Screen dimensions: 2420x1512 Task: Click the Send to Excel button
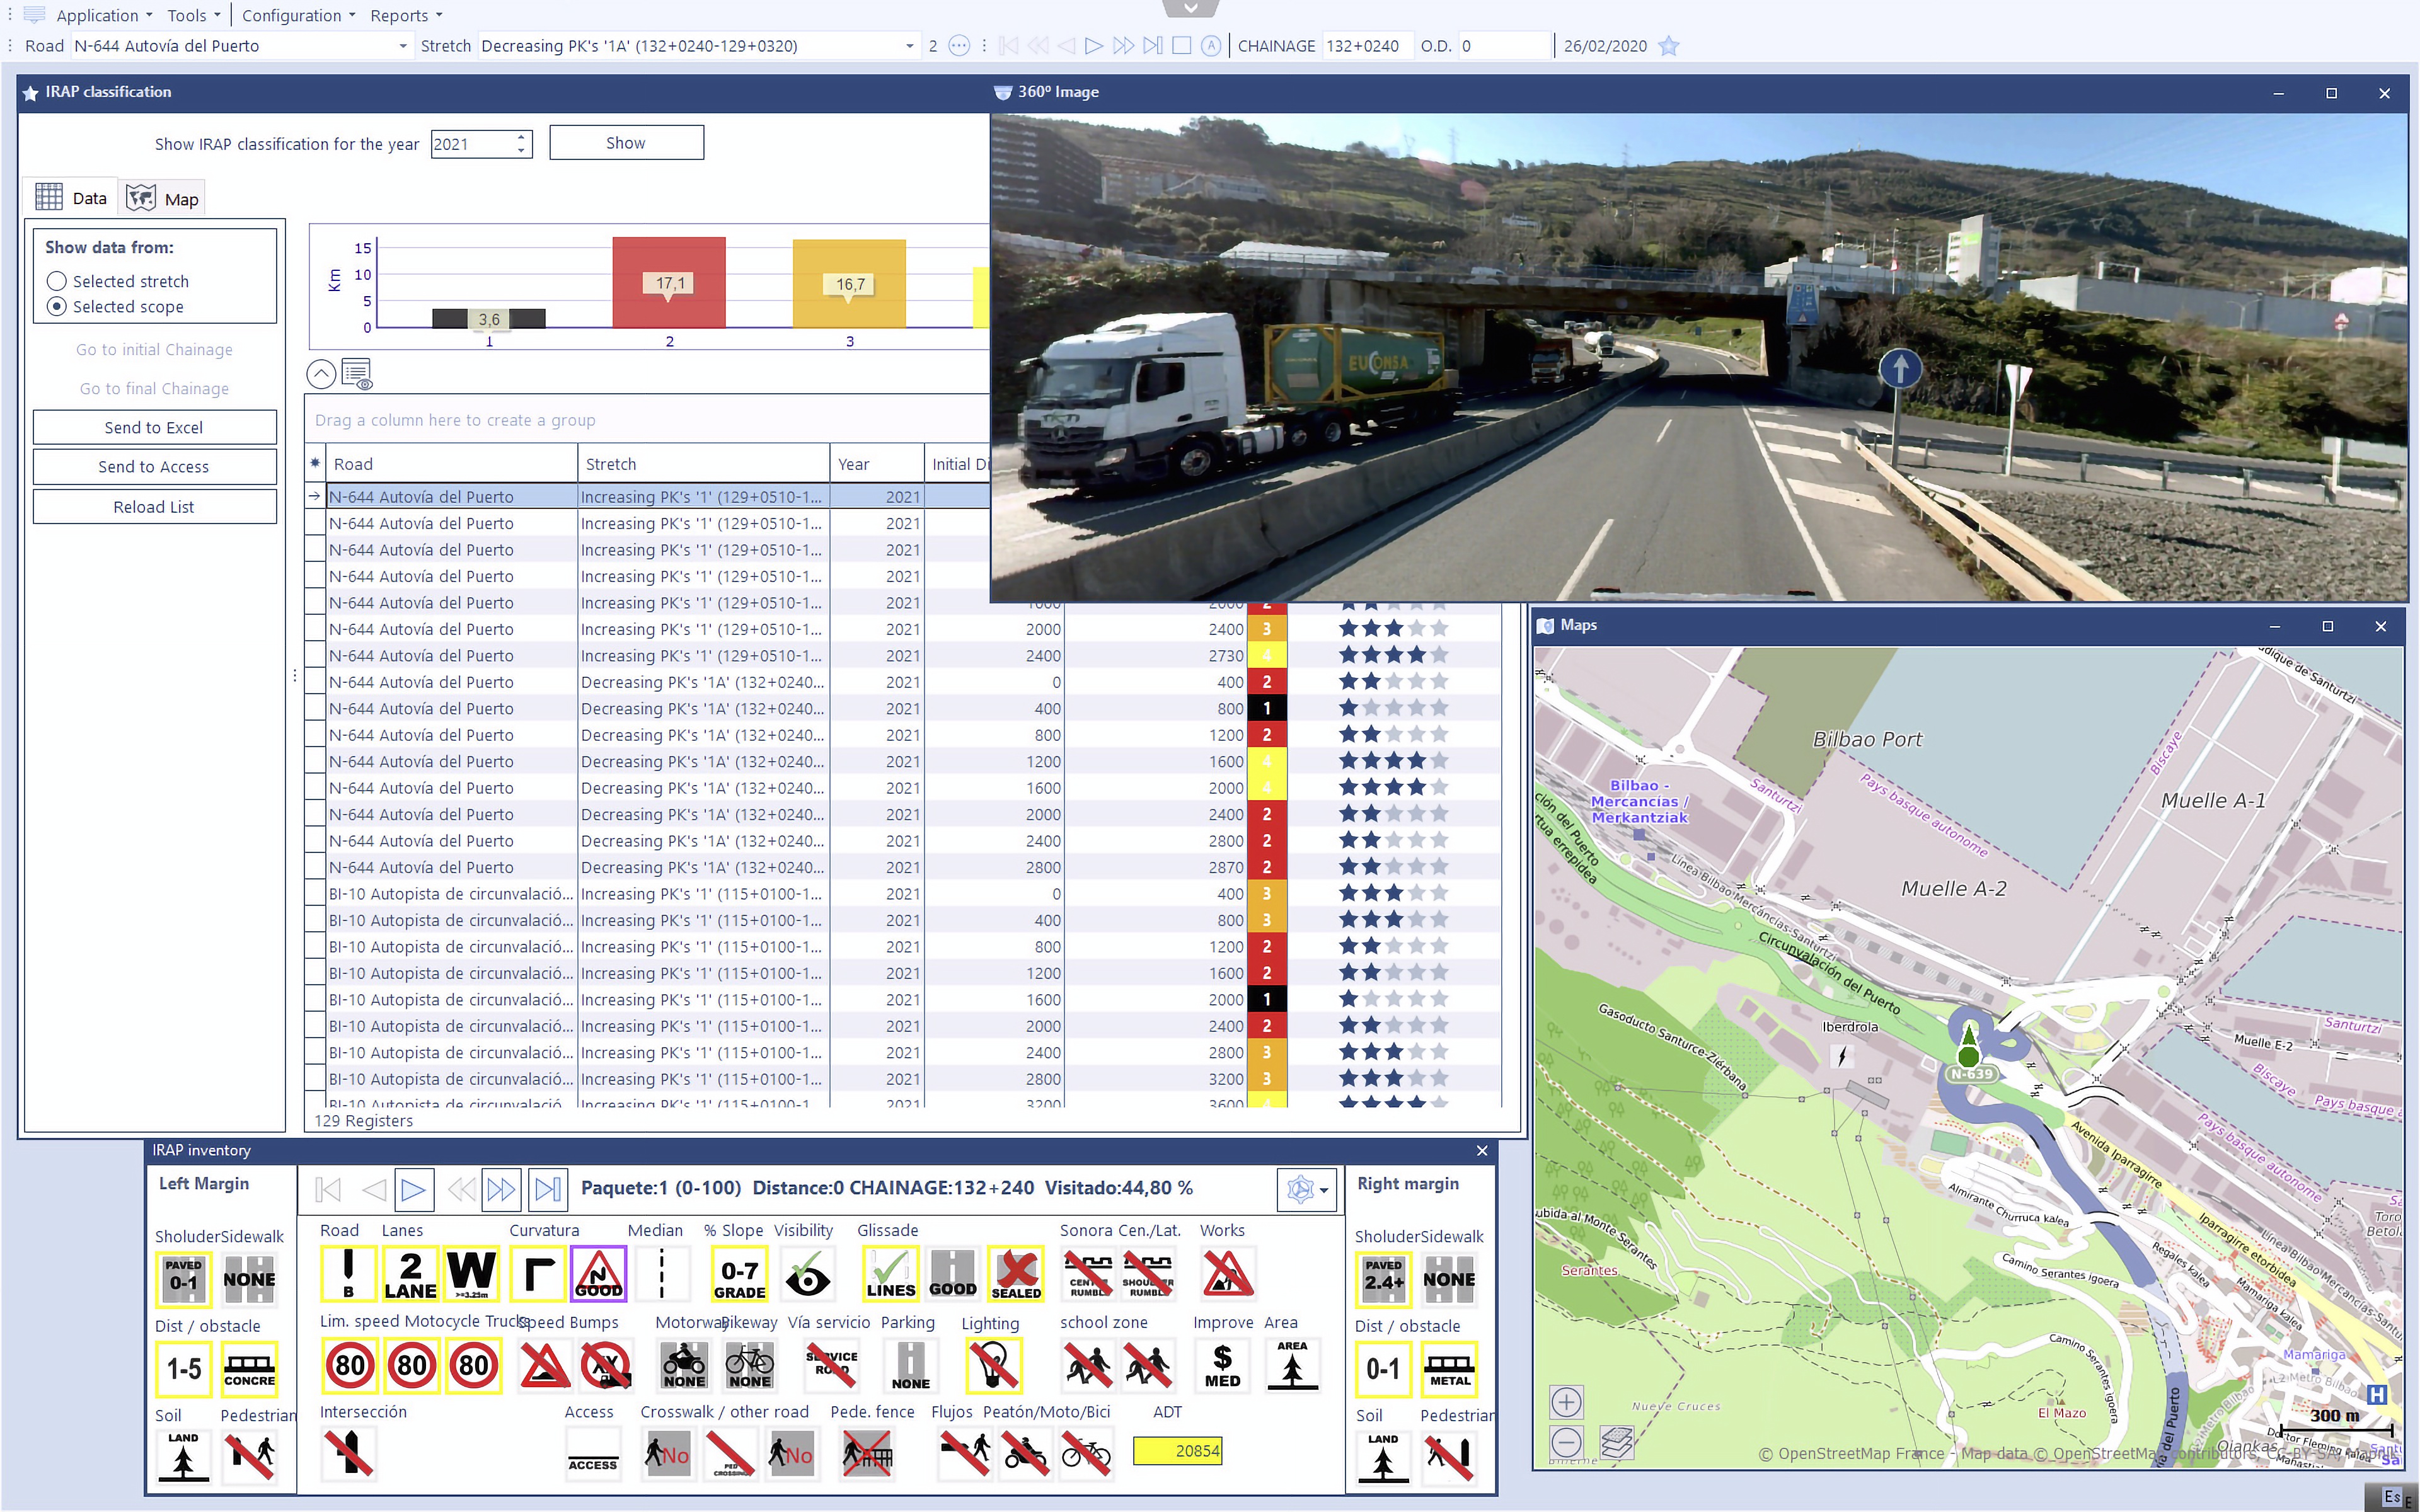pyautogui.click(x=154, y=428)
